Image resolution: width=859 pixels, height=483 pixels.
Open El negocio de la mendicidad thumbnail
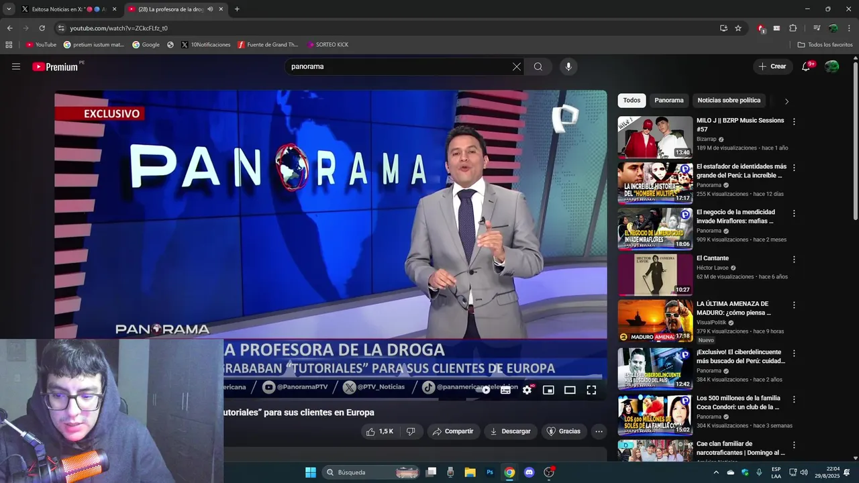point(655,229)
